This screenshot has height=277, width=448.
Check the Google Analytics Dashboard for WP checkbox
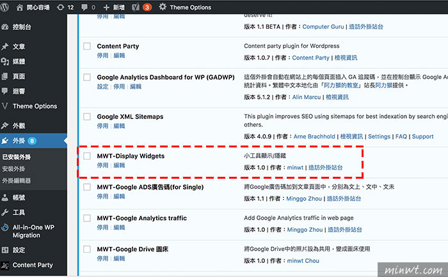click(x=87, y=77)
